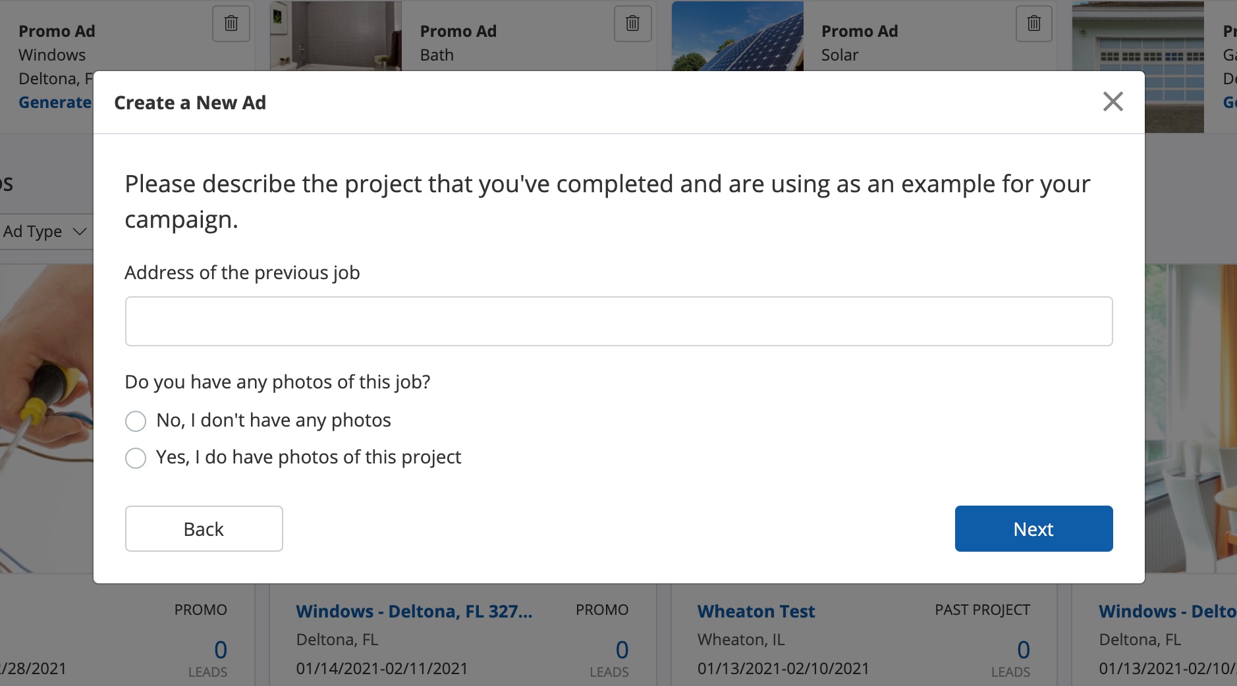Choose "Yes, I do have photos" option
This screenshot has height=686, width=1237.
136,458
